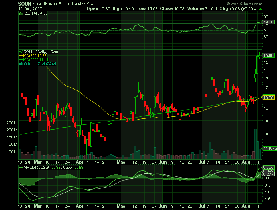Click Apr on the date axis below MACD panel
The height and width of the screenshot is (210, 277).
coord(80,206)
